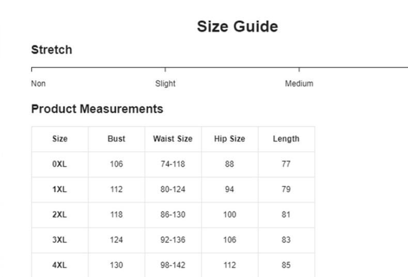Image resolution: width=408 pixels, height=277 pixels.
Task: Select the Medium stretch label
Action: (x=299, y=84)
